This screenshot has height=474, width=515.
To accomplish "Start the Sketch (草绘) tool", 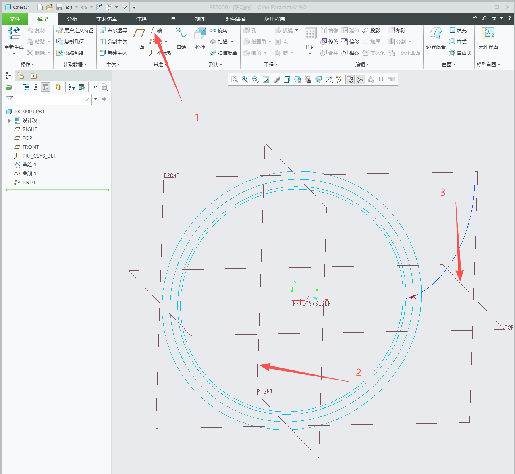I will pyautogui.click(x=181, y=39).
